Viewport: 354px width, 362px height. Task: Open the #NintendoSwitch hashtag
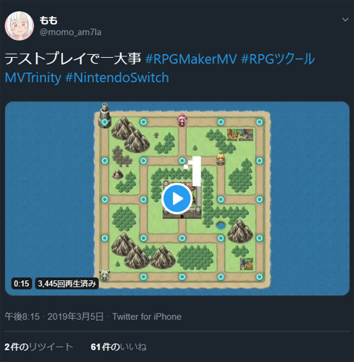[117, 77]
